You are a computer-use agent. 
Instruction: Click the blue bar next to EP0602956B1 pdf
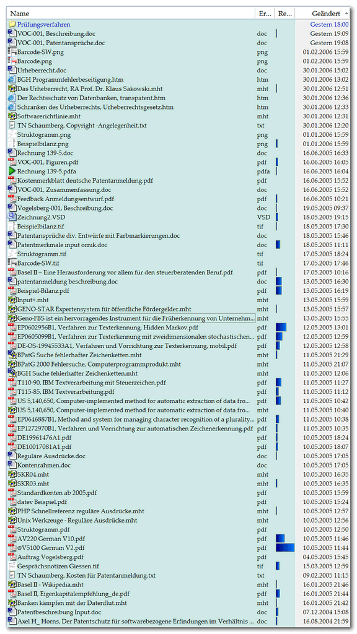281,327
